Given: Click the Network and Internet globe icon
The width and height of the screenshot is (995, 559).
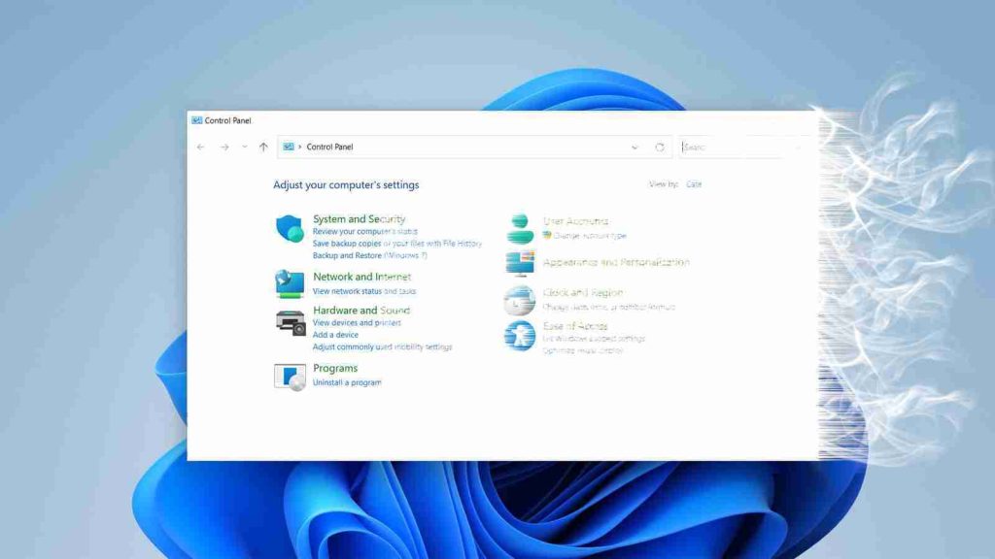Looking at the screenshot, I should coord(290,283).
